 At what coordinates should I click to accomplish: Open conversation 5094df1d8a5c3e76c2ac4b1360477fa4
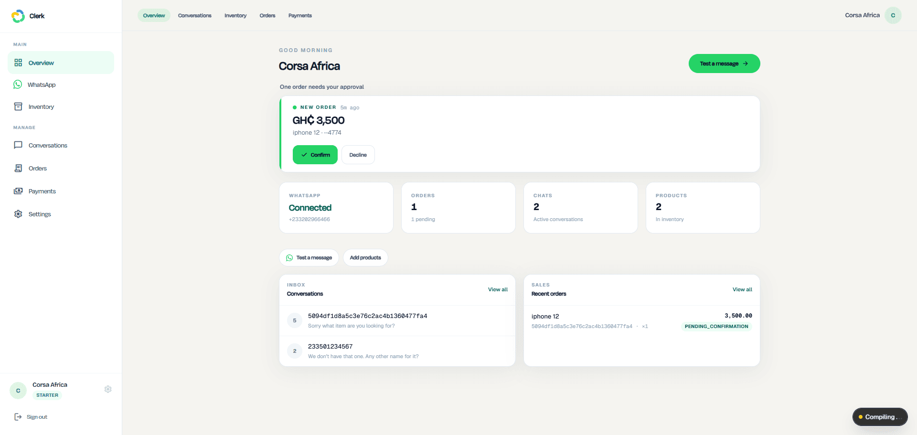(x=397, y=320)
